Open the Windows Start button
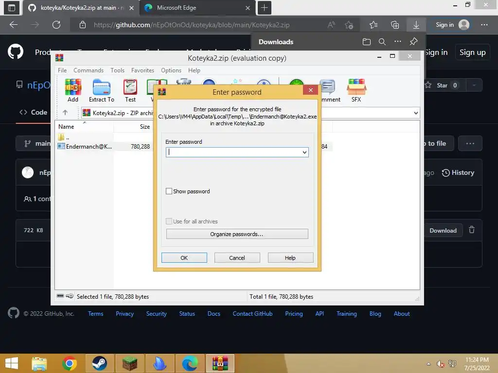 pos(12,363)
